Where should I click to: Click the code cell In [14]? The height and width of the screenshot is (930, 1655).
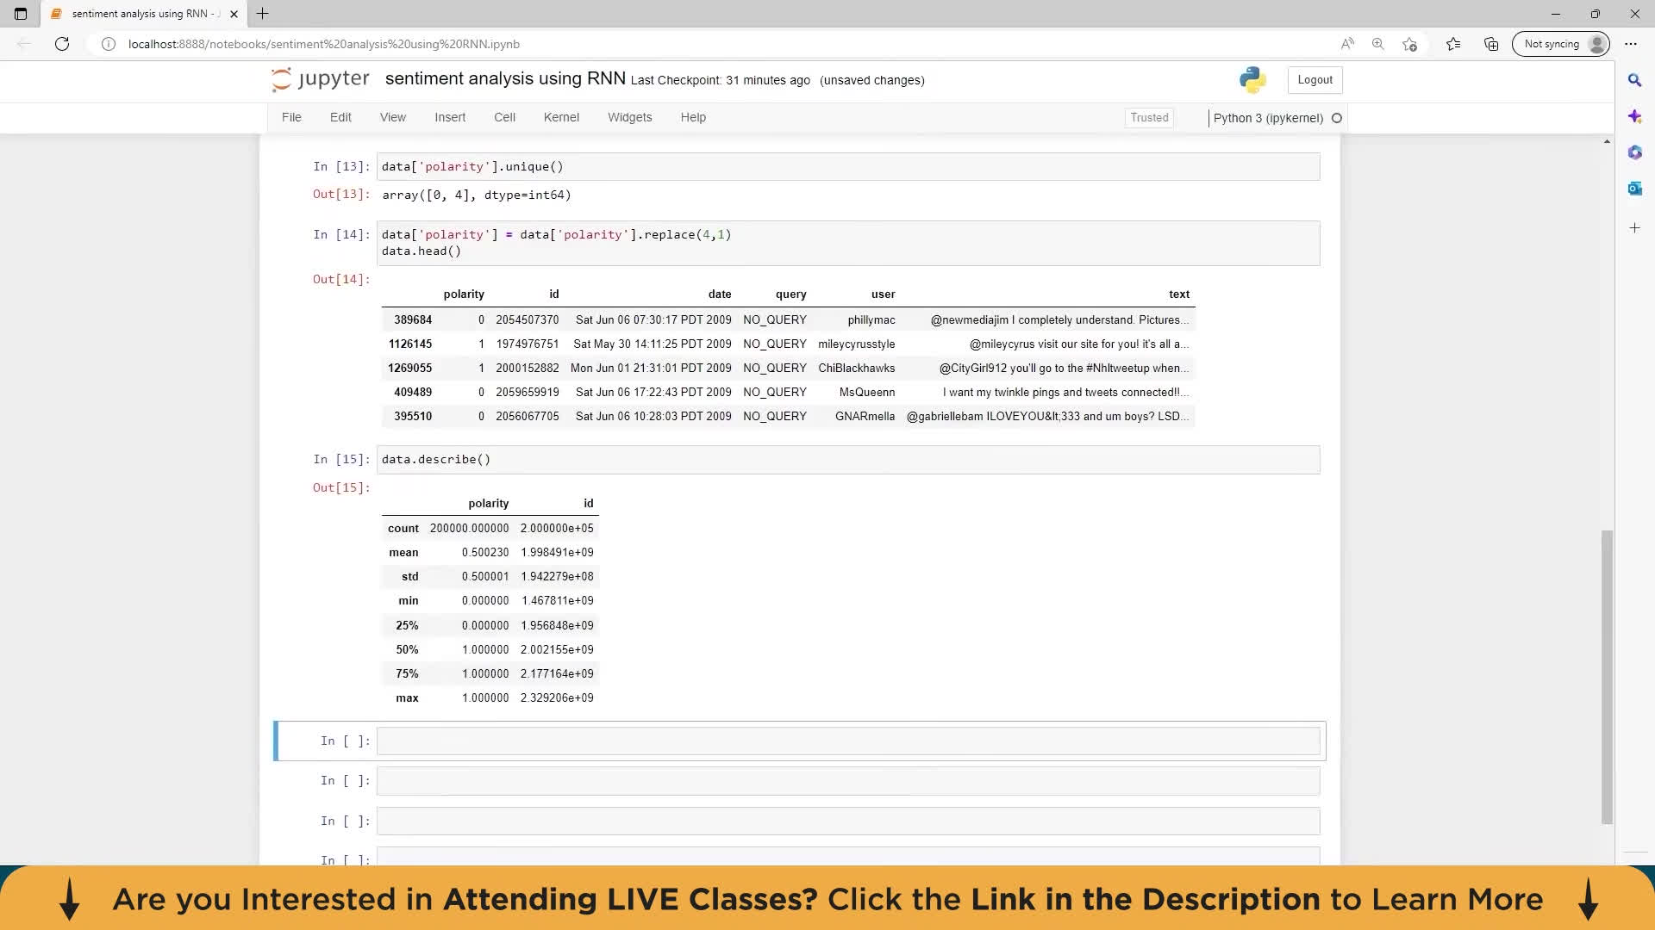(x=848, y=243)
